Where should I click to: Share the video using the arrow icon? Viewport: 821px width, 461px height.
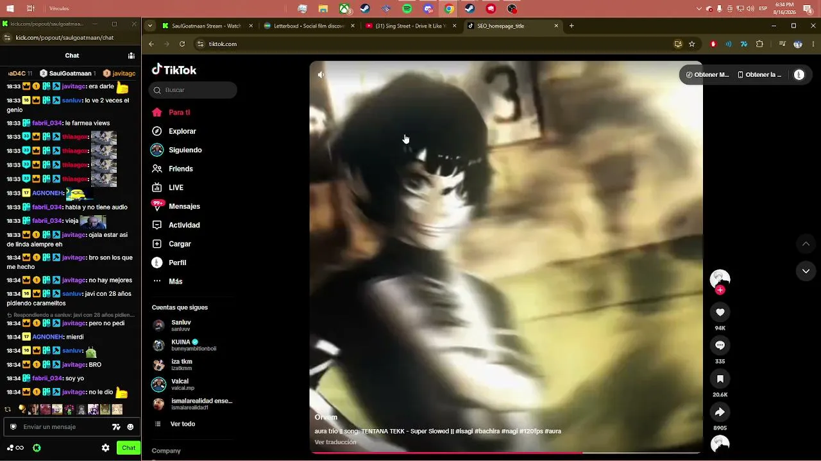coord(720,412)
